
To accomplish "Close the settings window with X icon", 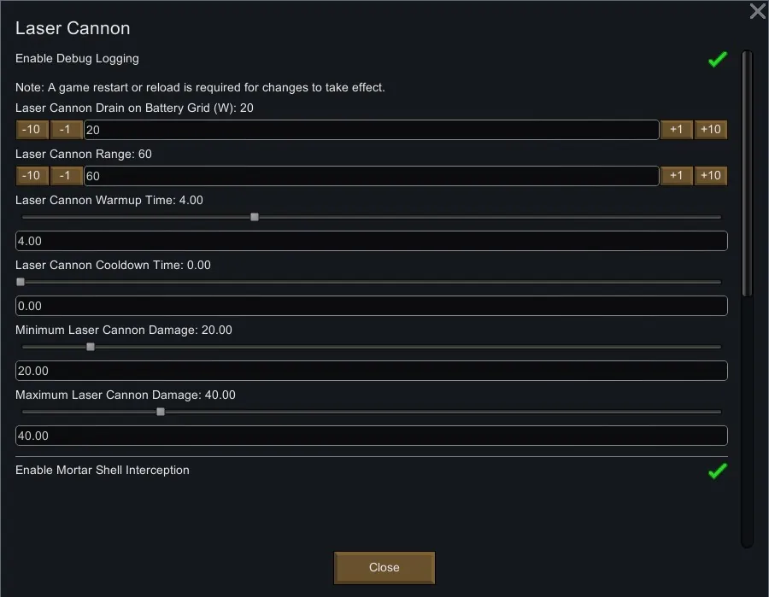I will pyautogui.click(x=757, y=11).
